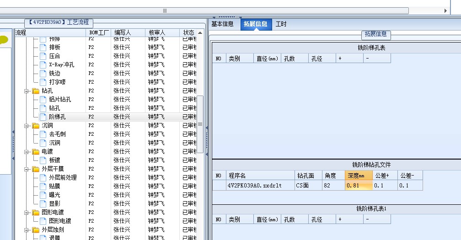Select the 4V2PK039A0.zxdrlt program name cell

(x=261, y=186)
